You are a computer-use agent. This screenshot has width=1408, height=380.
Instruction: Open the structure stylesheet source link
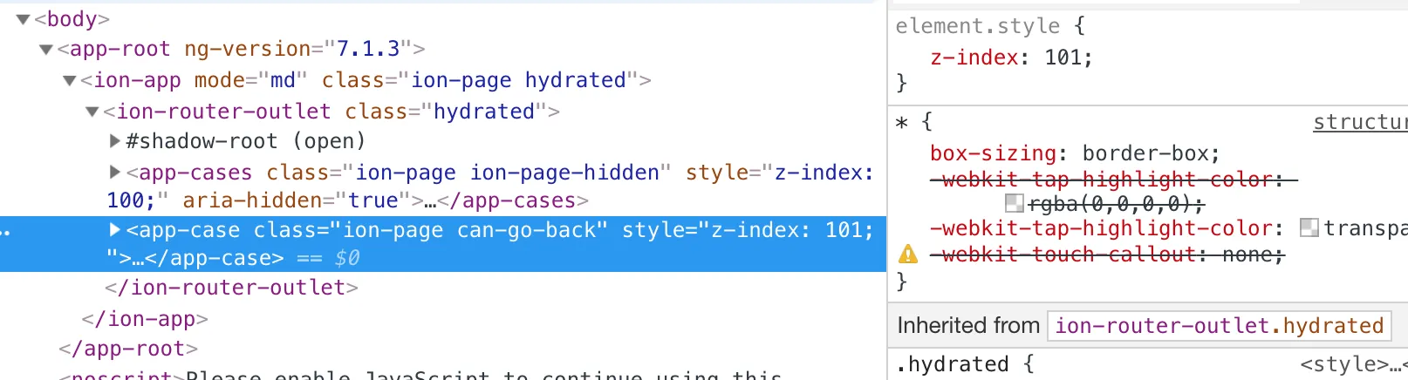[1360, 122]
